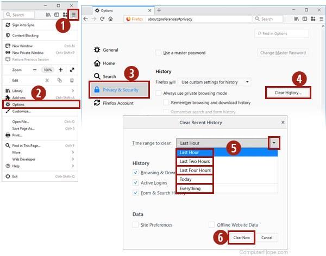Uncheck Form & Search History checkbox
This screenshot has height=256, width=326.
[x=135, y=193]
